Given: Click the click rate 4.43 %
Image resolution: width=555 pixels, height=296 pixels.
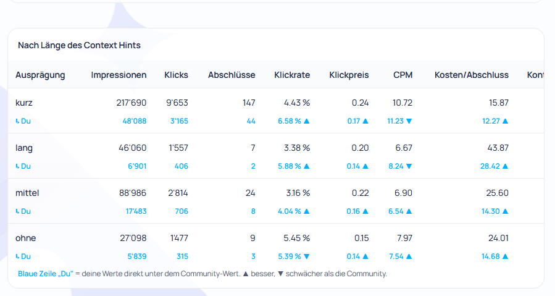Looking at the screenshot, I should click(x=297, y=103).
